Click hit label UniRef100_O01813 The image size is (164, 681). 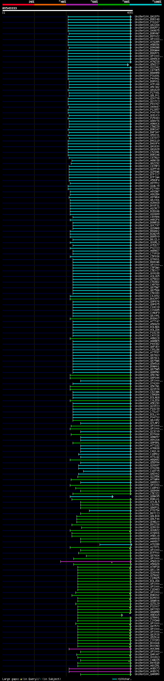[147, 657]
